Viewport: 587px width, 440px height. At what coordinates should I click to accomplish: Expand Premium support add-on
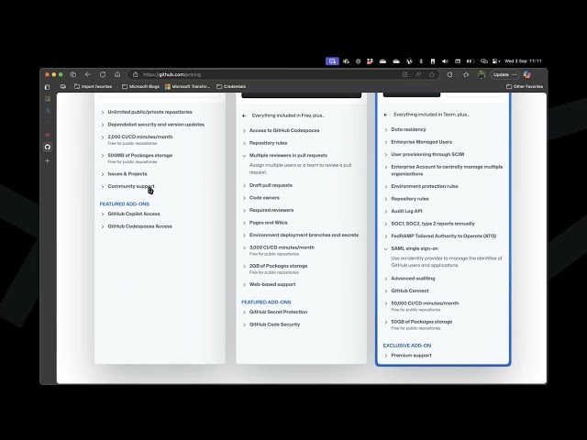coord(407,356)
